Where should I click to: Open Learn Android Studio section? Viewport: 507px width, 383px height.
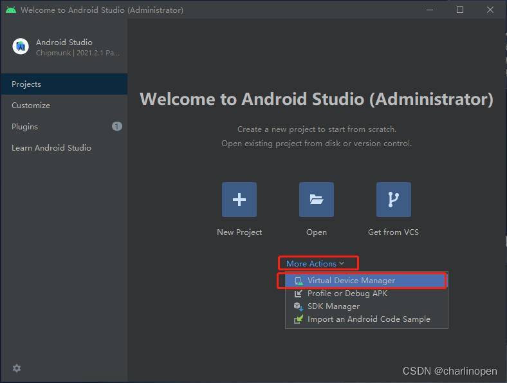coord(51,148)
